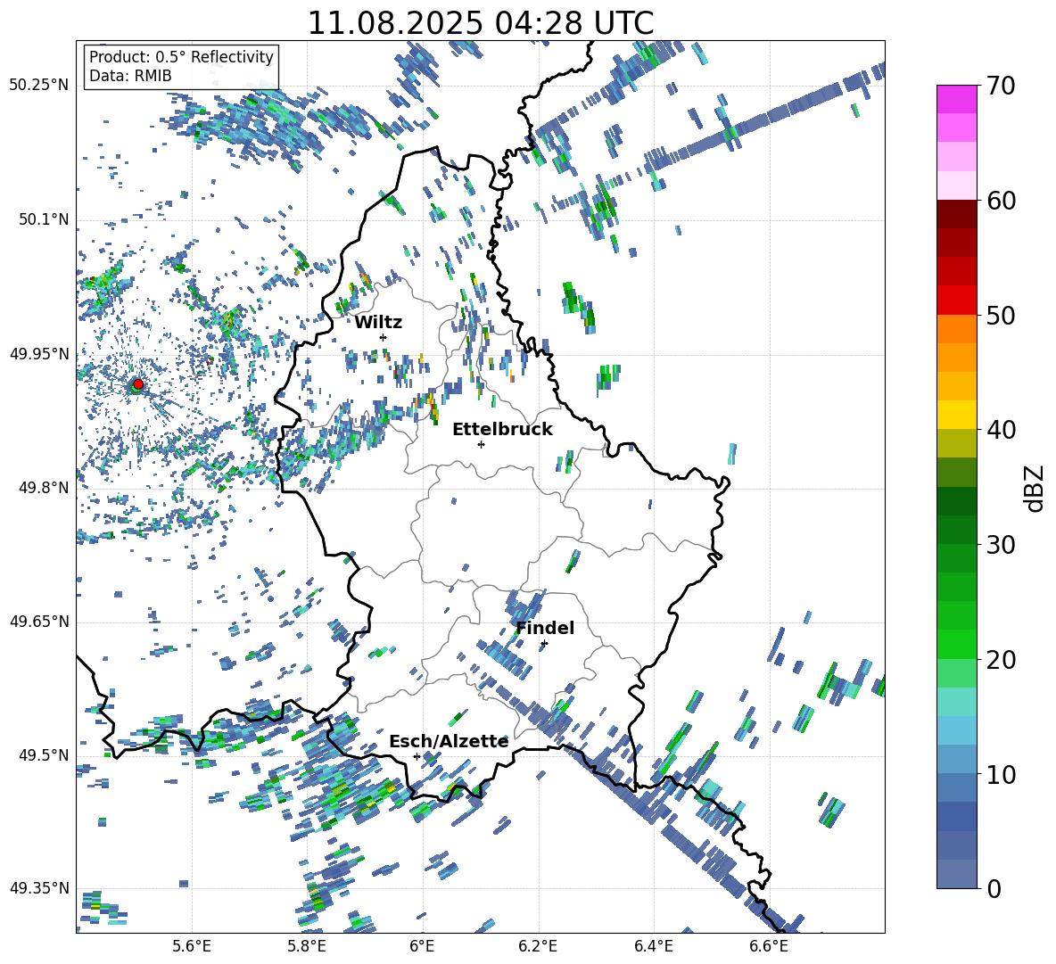Click the red radar location marker

[138, 383]
